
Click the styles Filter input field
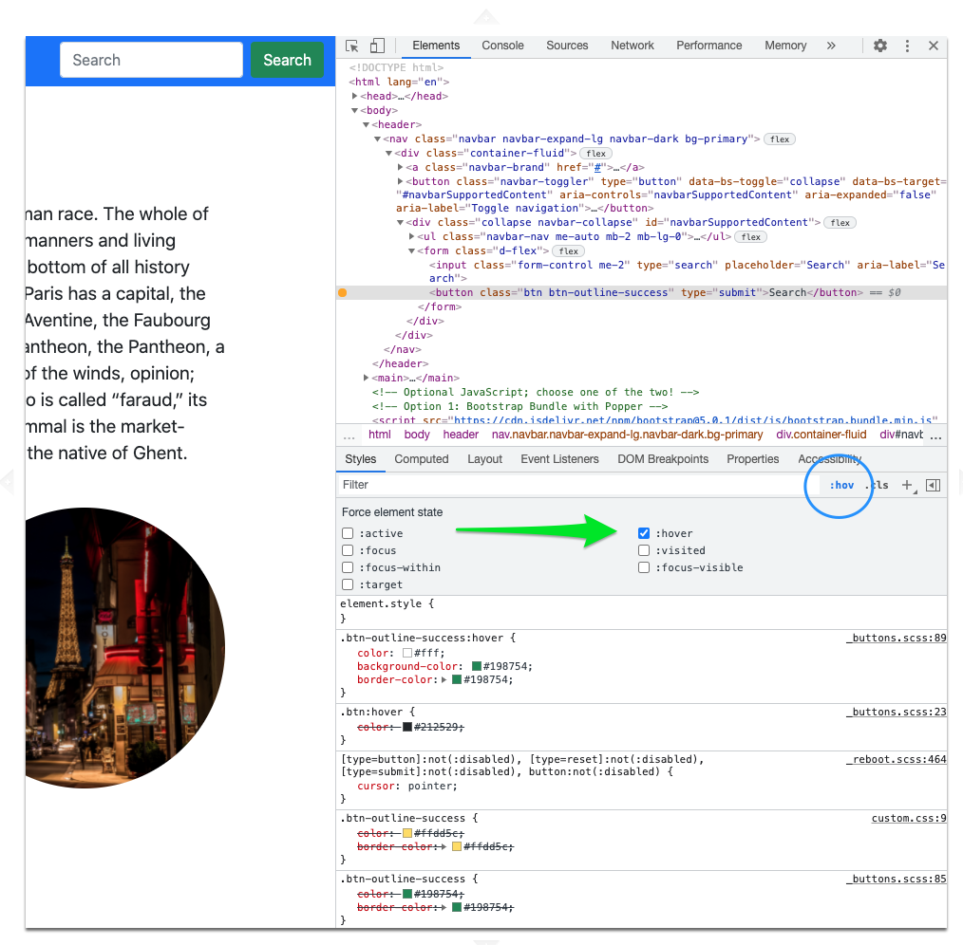coord(427,485)
